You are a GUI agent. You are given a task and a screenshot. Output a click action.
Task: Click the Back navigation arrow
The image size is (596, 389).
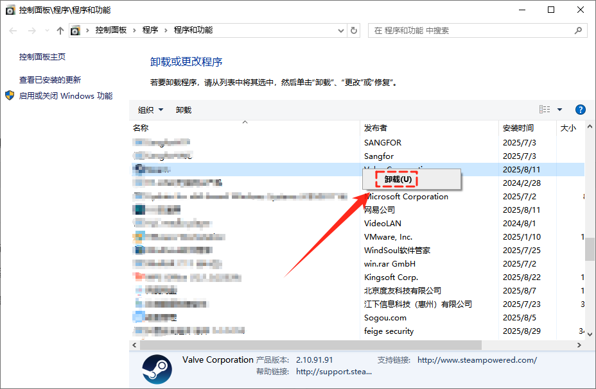pyautogui.click(x=13, y=31)
